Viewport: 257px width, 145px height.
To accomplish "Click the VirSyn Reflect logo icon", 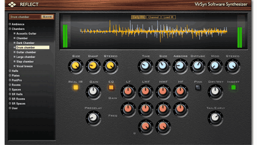I will (13, 4).
